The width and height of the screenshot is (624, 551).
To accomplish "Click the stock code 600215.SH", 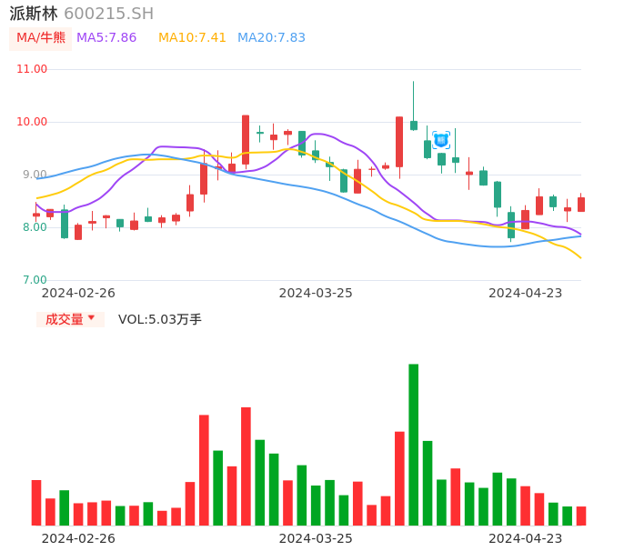I will coord(108,14).
